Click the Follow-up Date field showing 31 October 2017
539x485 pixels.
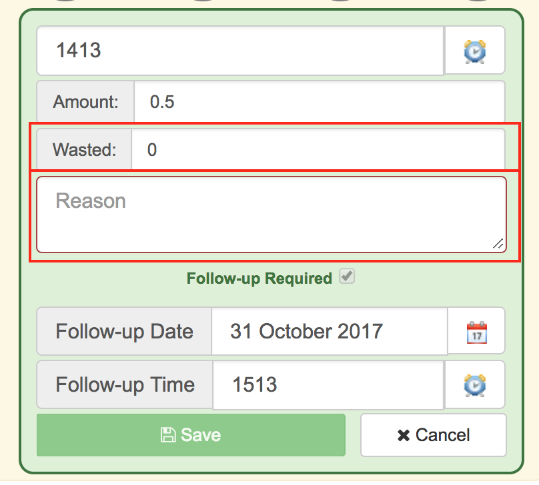tap(329, 331)
